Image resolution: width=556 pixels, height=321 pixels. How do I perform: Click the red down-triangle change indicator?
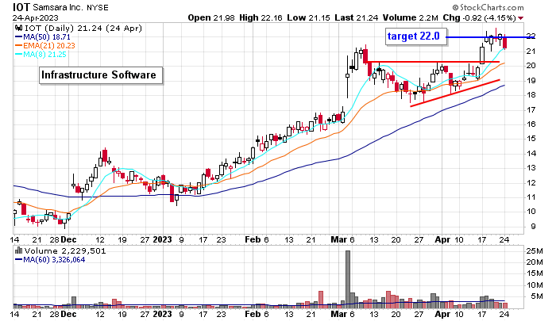tap(520, 18)
